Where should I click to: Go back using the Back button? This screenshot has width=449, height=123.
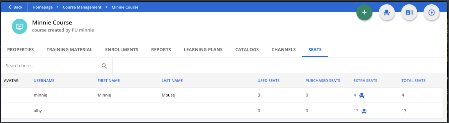tap(15, 7)
